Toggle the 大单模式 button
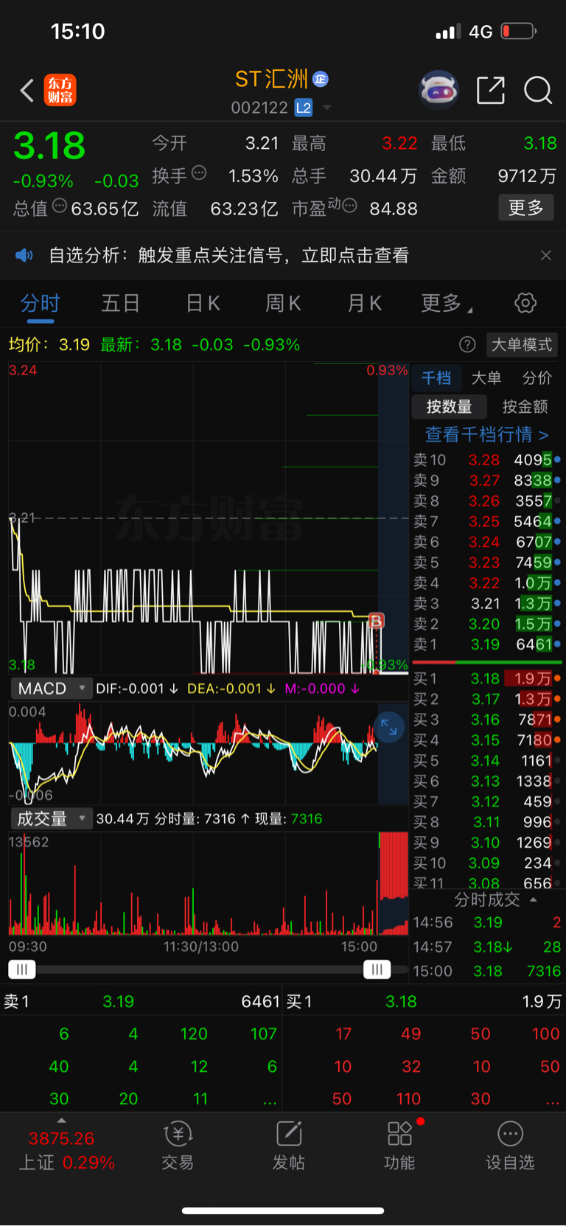Viewport: 566px width, 1226px height. (x=522, y=344)
